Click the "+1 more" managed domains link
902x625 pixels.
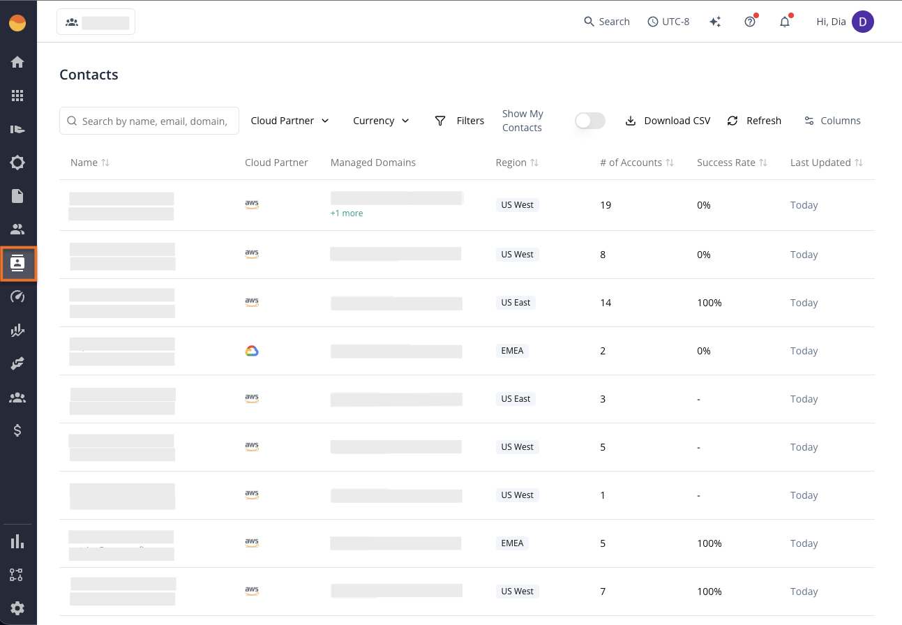347,213
